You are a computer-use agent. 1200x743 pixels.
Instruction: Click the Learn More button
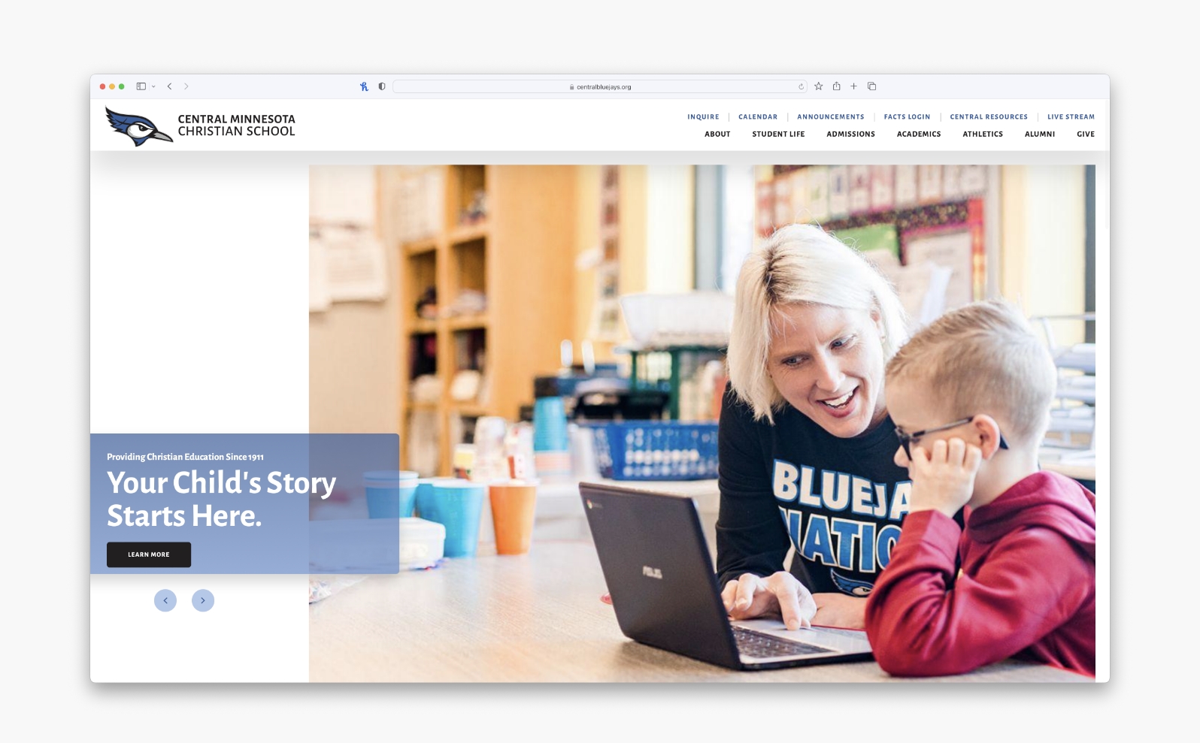pos(149,554)
